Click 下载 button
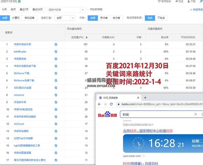Viewport: 203px width, 165px height. pos(192,2)
